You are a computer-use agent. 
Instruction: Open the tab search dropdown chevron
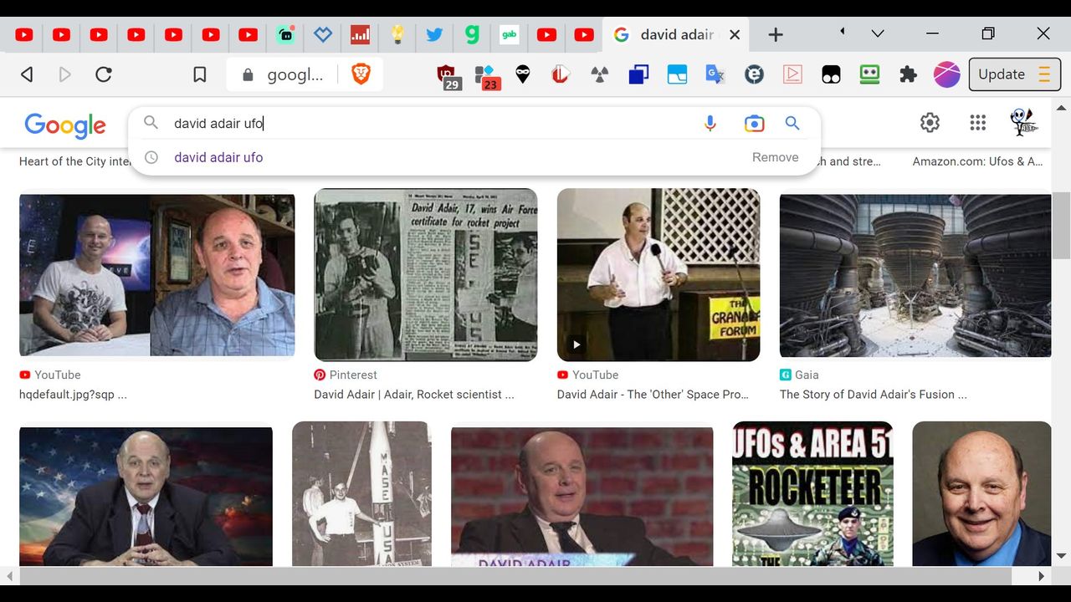[878, 34]
